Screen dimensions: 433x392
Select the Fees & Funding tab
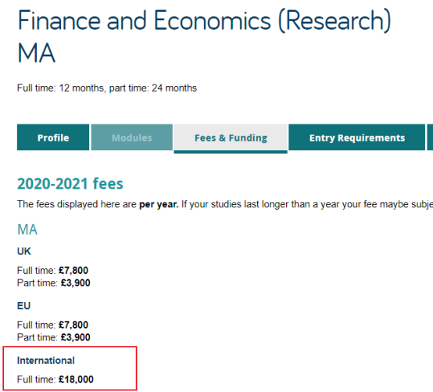(x=231, y=138)
